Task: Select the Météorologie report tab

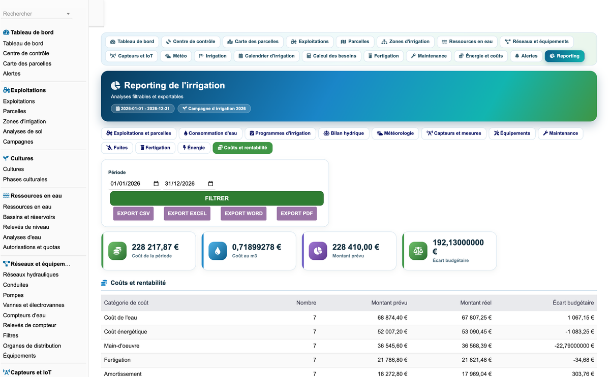Action: point(395,133)
